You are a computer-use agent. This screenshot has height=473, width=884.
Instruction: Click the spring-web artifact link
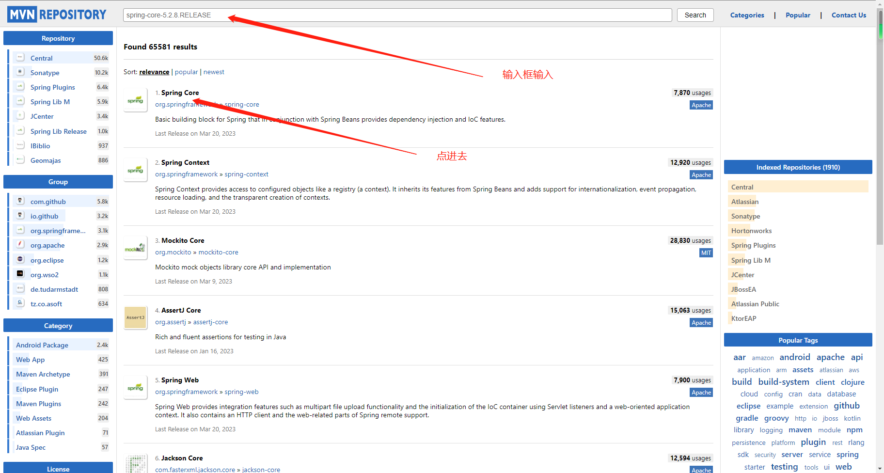tap(241, 392)
